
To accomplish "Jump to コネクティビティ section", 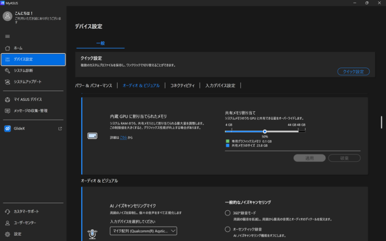I will [183, 86].
